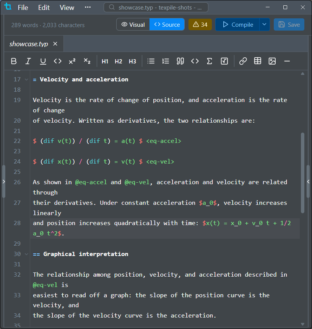Screen dimensions: 312x329
Task: Expand the left side panel
Action: point(3,182)
